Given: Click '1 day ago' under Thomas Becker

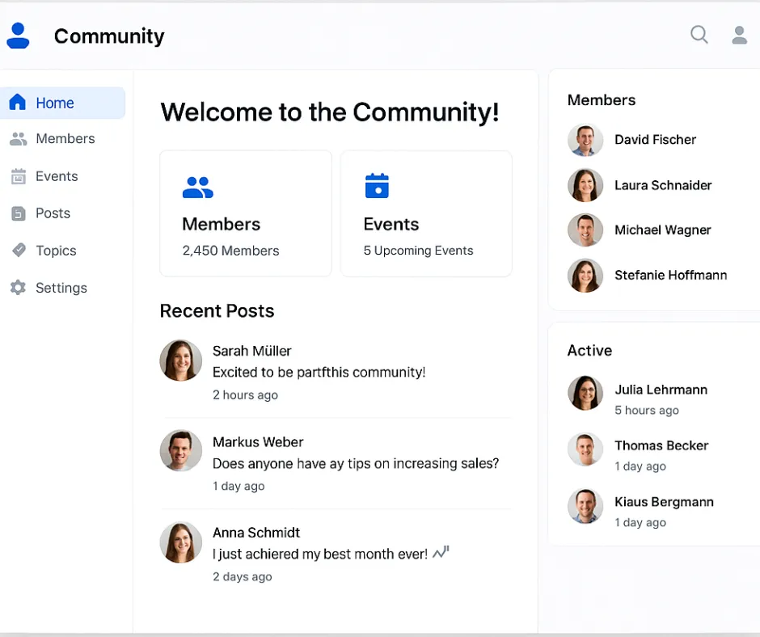Looking at the screenshot, I should [640, 466].
